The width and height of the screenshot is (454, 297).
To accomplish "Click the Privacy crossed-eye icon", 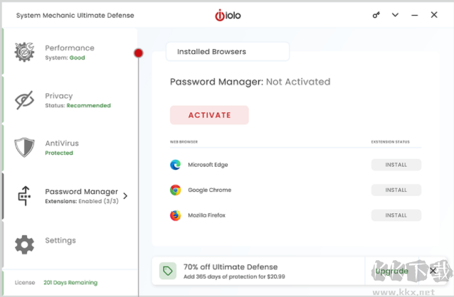I will tap(25, 100).
